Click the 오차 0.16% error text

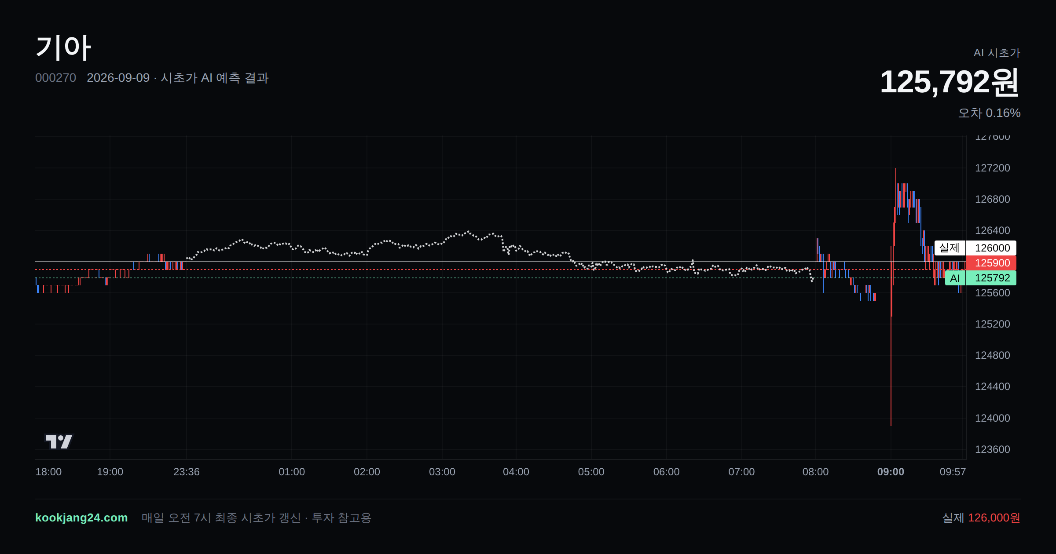pyautogui.click(x=989, y=113)
